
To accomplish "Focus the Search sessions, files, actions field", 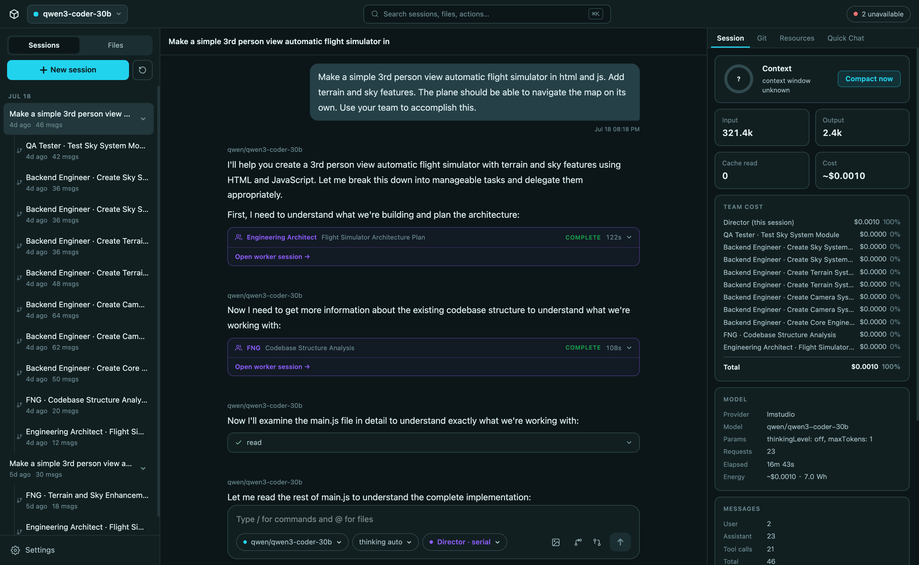I will pos(487,14).
